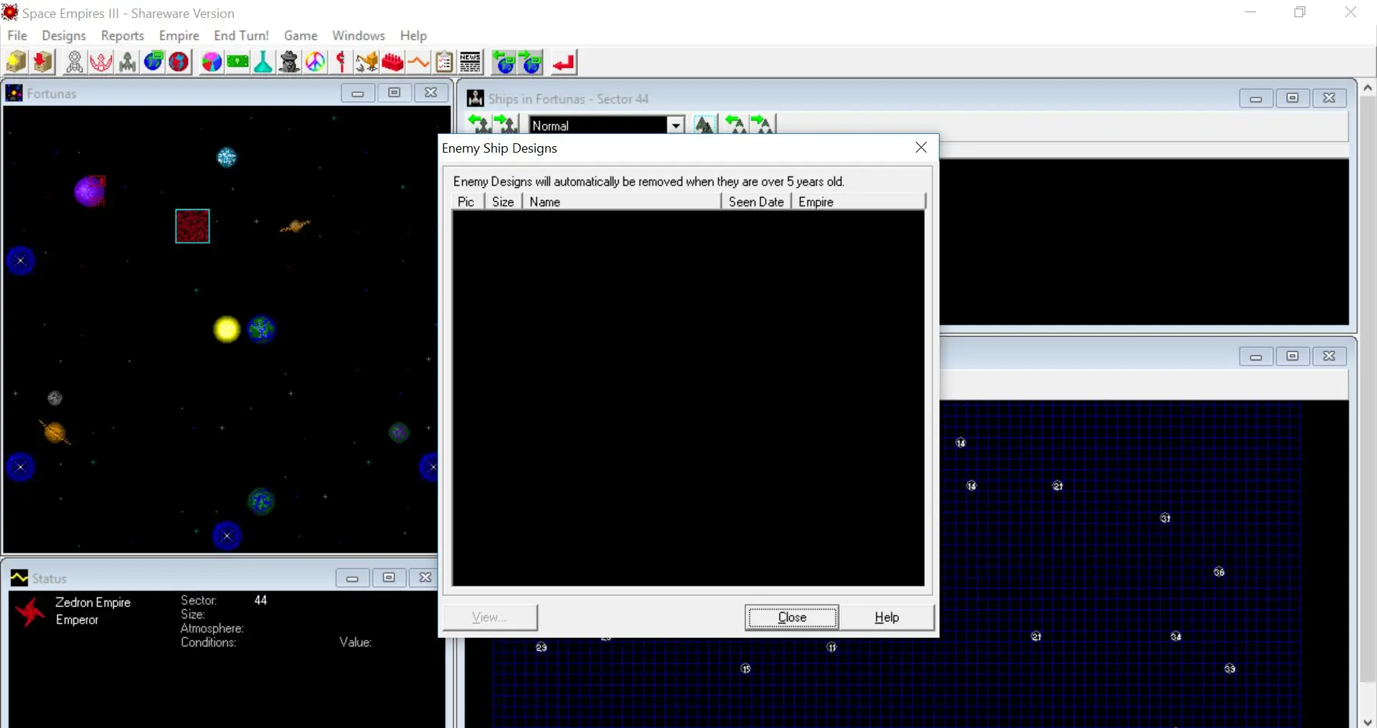Click previous ship icon in Ships window toolbar
This screenshot has width=1377, height=728.
(479, 124)
